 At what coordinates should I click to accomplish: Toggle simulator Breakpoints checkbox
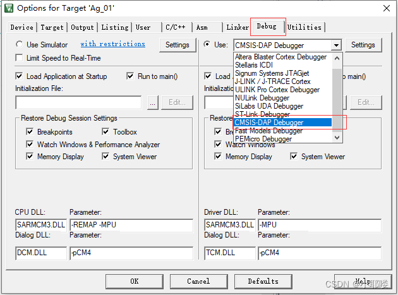[30, 131]
